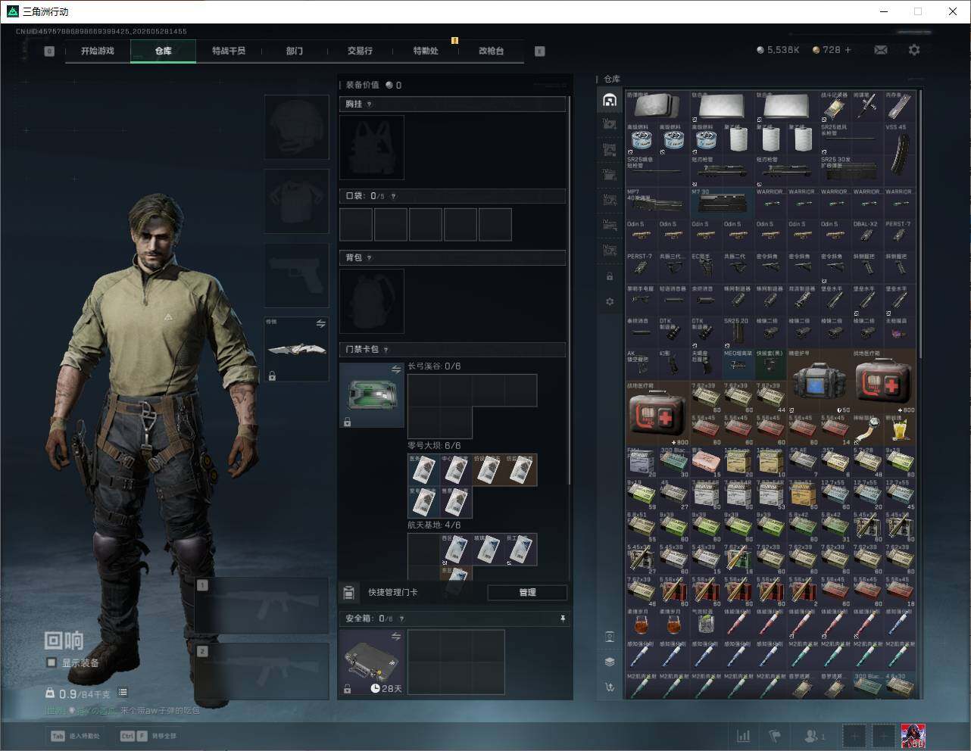Add currency with plus beside 728
Viewport: 971px width, 751px height.
tap(848, 50)
